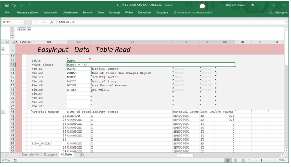Expand row group plus beside row 5
The image size is (291, 167).
click(x=3, y=49)
